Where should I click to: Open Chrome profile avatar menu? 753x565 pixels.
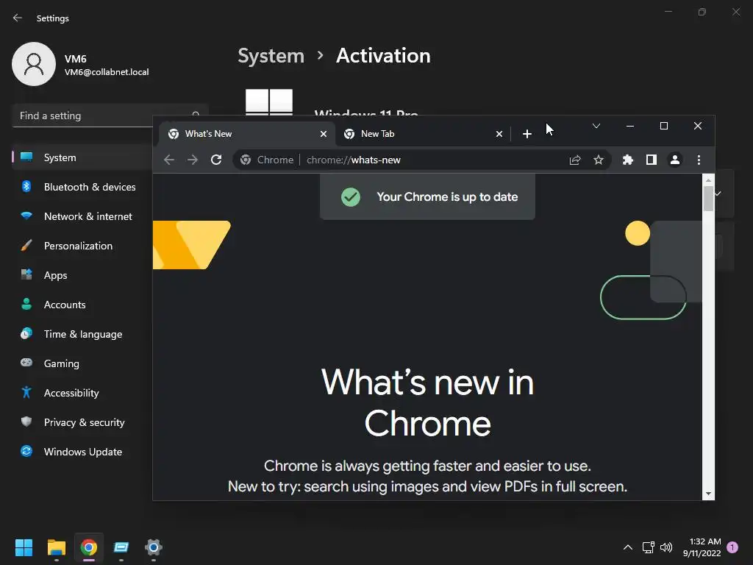[x=675, y=160]
